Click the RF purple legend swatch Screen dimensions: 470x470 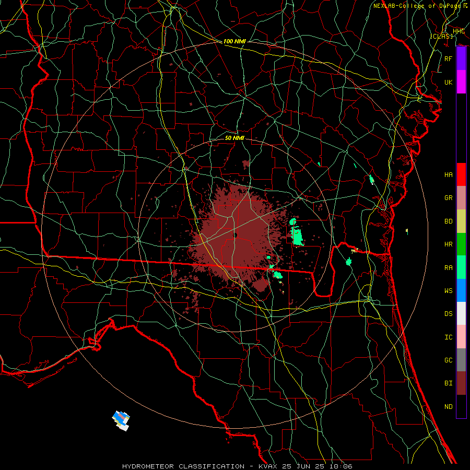tap(461, 58)
